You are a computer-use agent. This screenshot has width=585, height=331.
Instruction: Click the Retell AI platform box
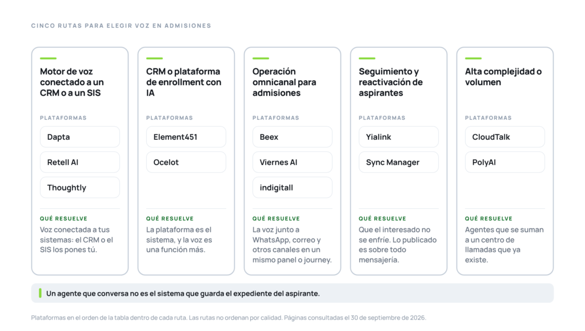coord(80,162)
